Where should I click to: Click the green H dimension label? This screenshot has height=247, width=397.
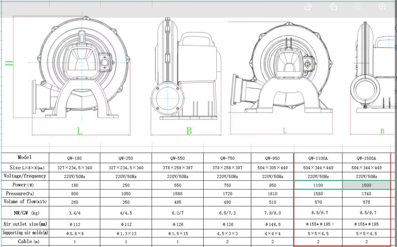coord(9,63)
